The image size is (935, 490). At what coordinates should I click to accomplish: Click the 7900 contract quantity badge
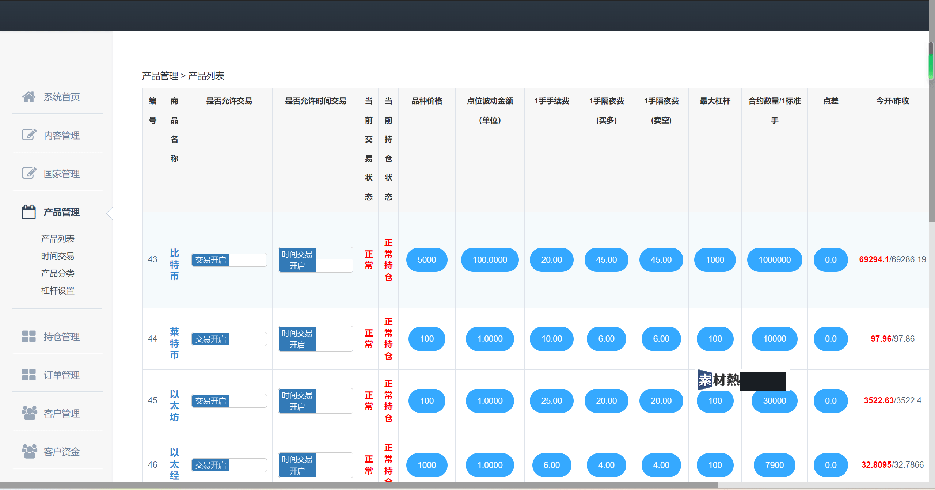click(x=775, y=465)
